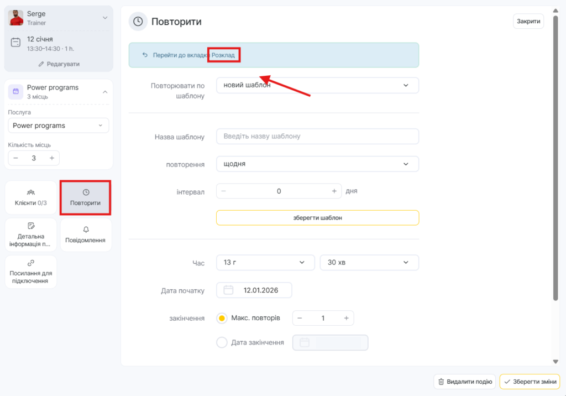Select the 'Дата закінчення' radio option

222,343
